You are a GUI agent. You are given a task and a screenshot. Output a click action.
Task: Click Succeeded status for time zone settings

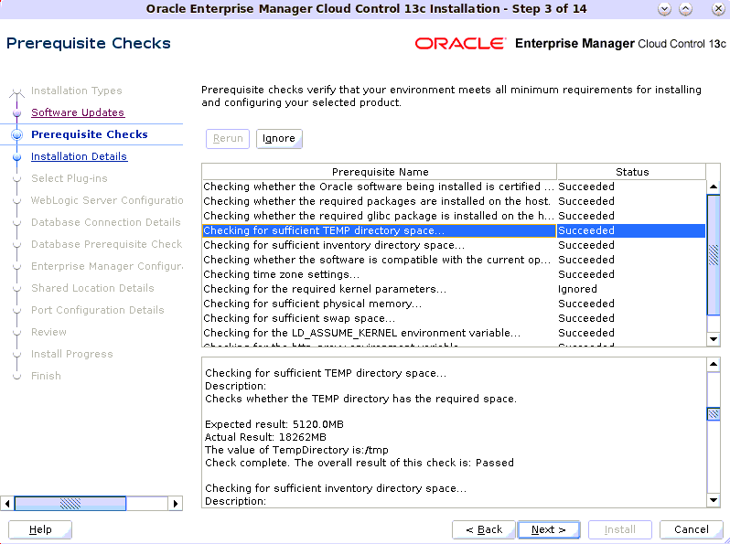(586, 274)
